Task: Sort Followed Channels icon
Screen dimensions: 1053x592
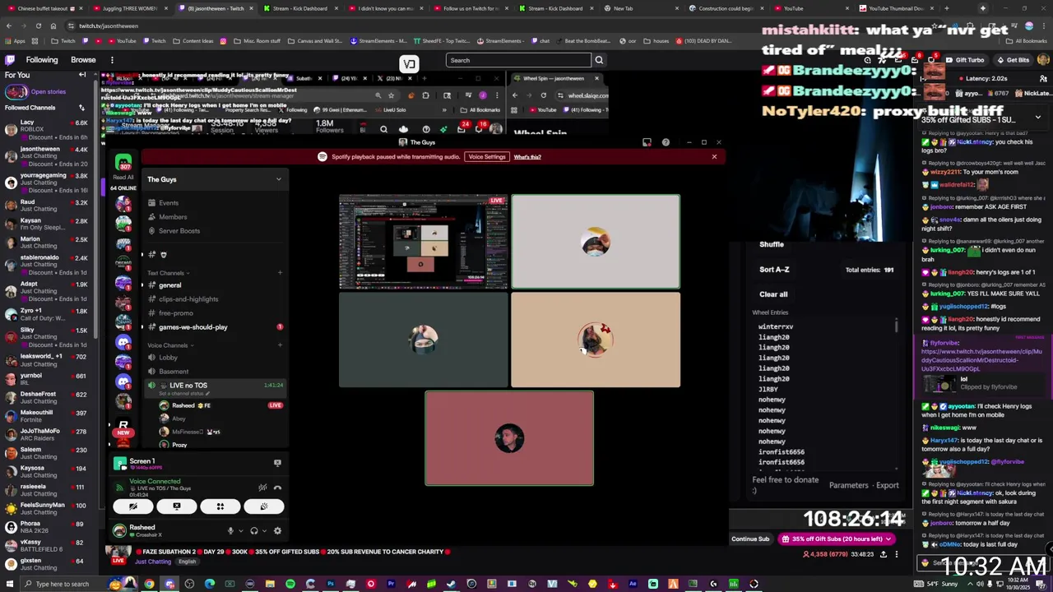Action: pyautogui.click(x=81, y=108)
